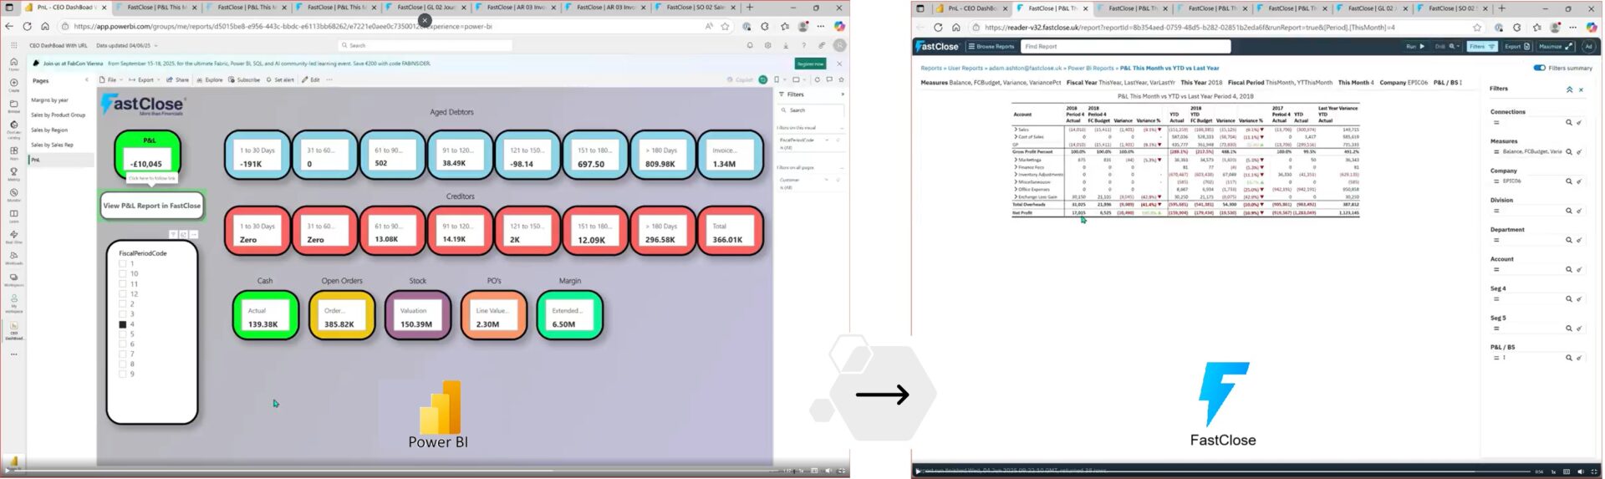Check FiscalPeriodCode value 12

[x=122, y=293]
